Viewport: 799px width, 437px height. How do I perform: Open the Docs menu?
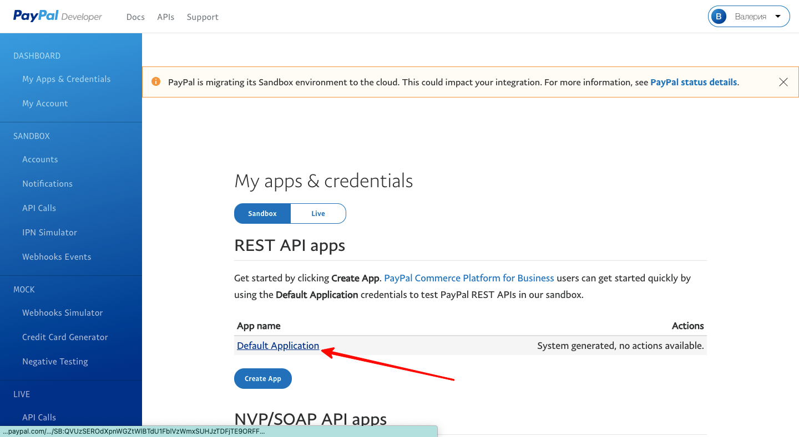pos(135,17)
